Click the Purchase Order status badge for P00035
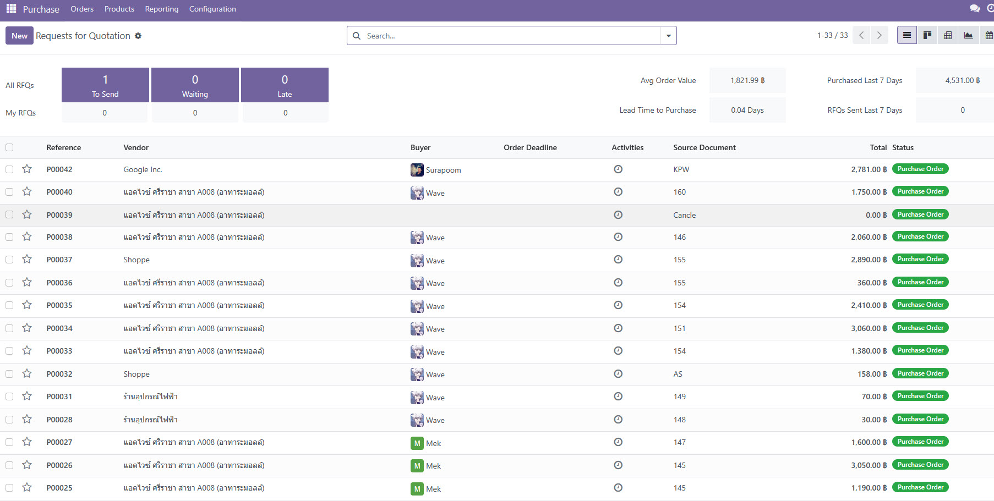This screenshot has width=994, height=501. (x=920, y=305)
